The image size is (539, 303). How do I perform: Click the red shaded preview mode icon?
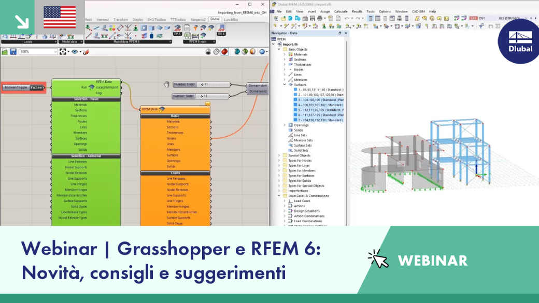click(224, 51)
